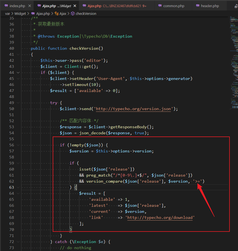Switch to the common.php tab
The image size is (238, 251).
173,6
